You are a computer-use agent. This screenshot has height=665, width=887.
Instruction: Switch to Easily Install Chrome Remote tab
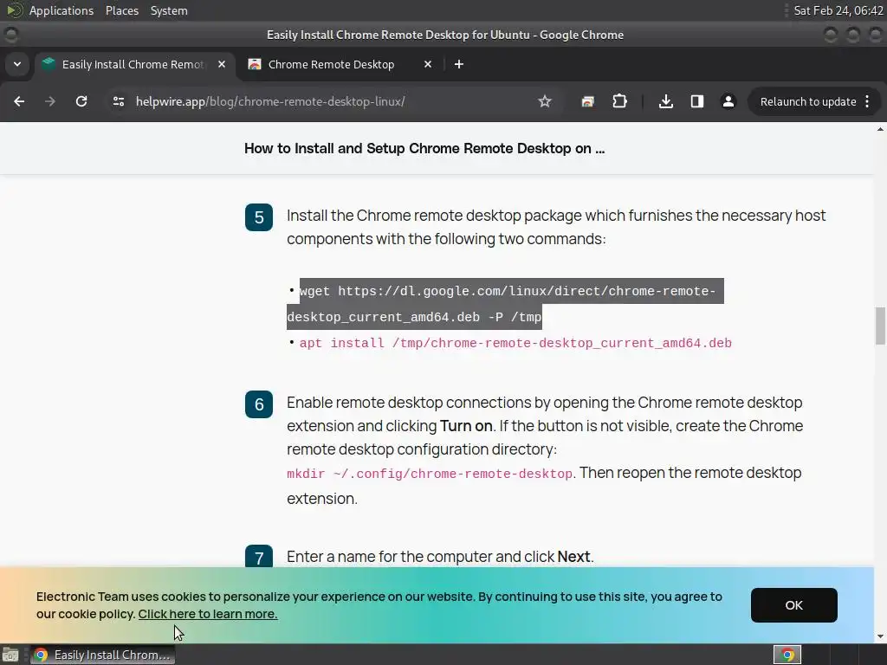(133, 64)
